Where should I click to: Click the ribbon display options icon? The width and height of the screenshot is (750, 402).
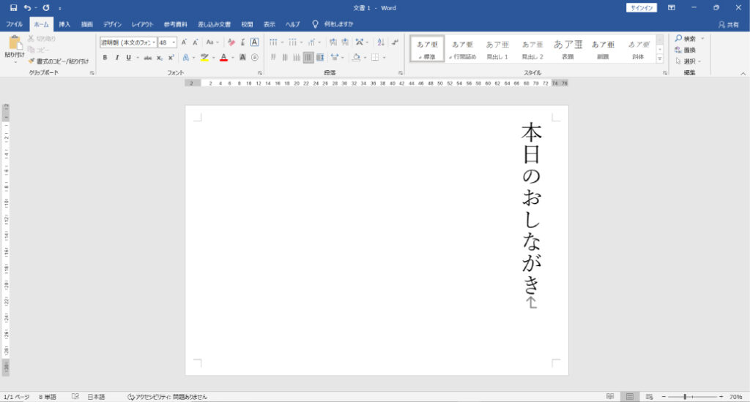click(672, 7)
